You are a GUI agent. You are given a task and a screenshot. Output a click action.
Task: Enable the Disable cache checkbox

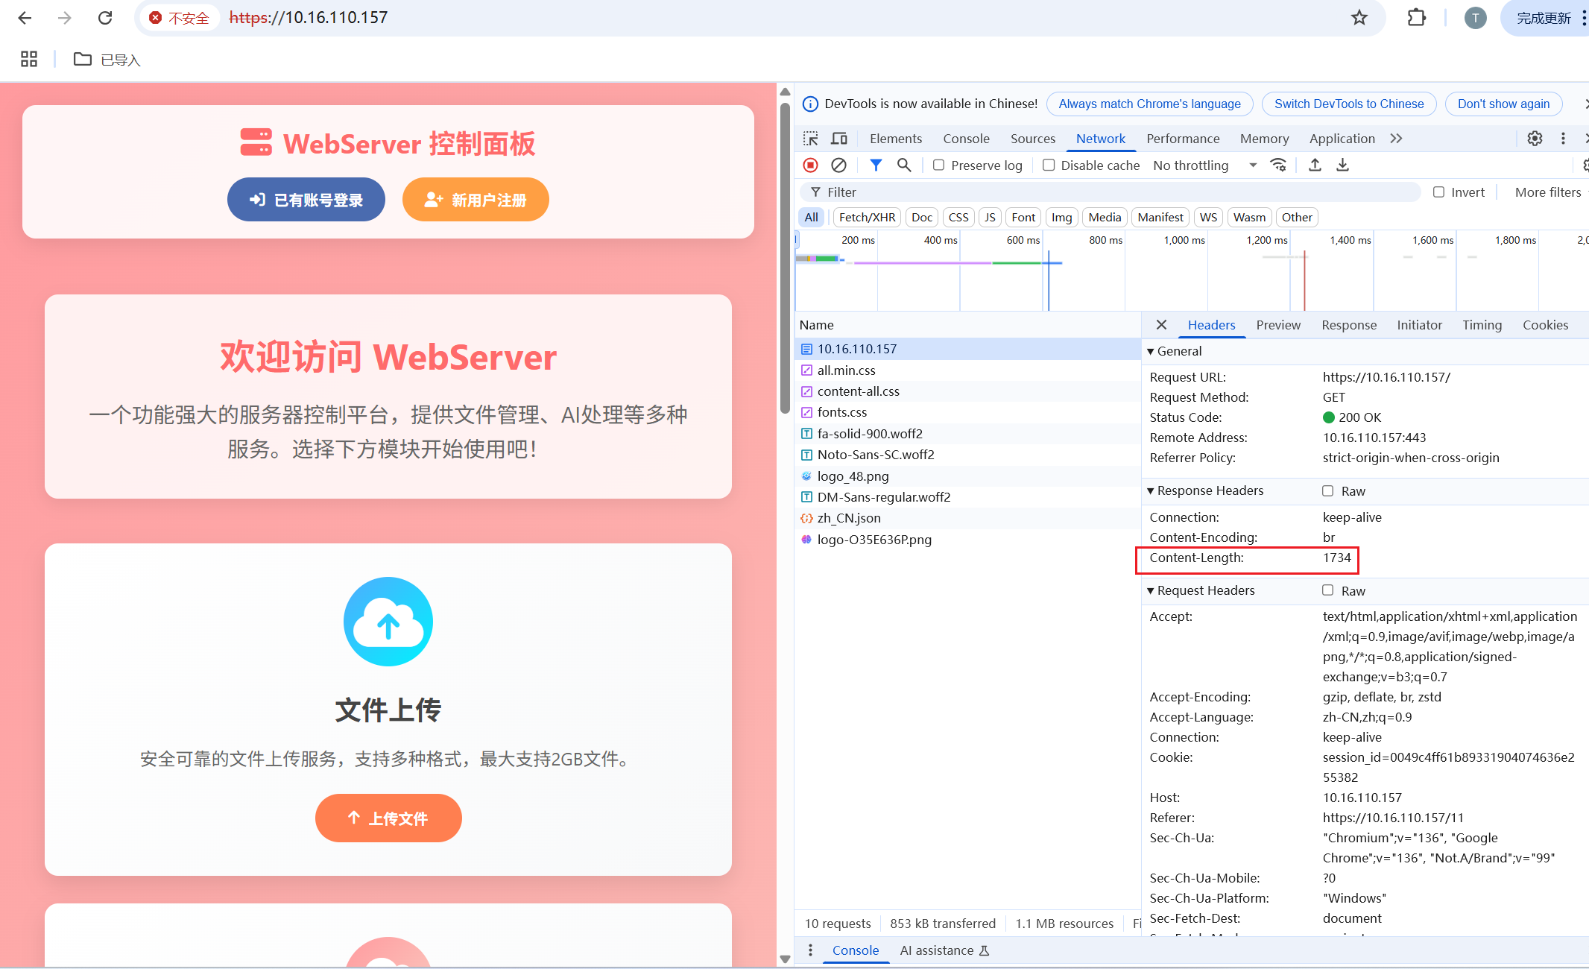pyautogui.click(x=1049, y=165)
